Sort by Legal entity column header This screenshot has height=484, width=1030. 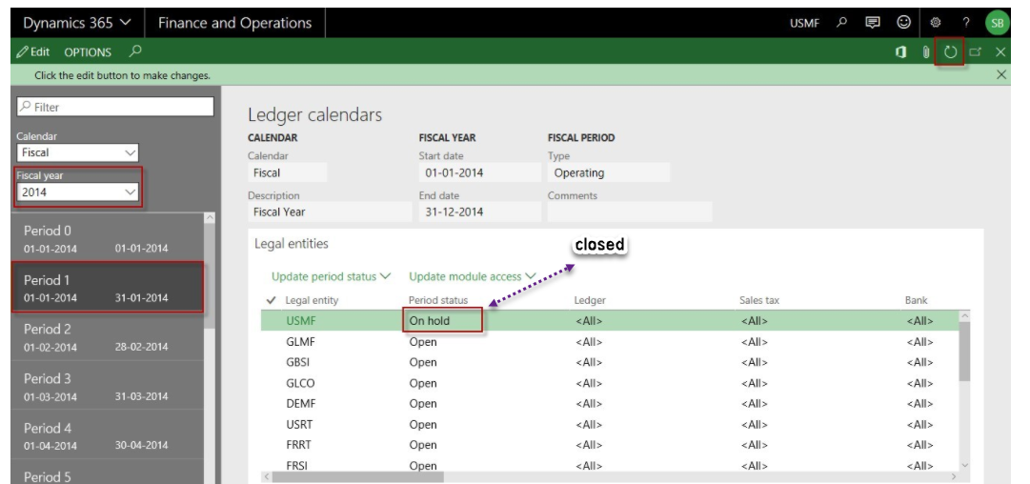coord(312,300)
